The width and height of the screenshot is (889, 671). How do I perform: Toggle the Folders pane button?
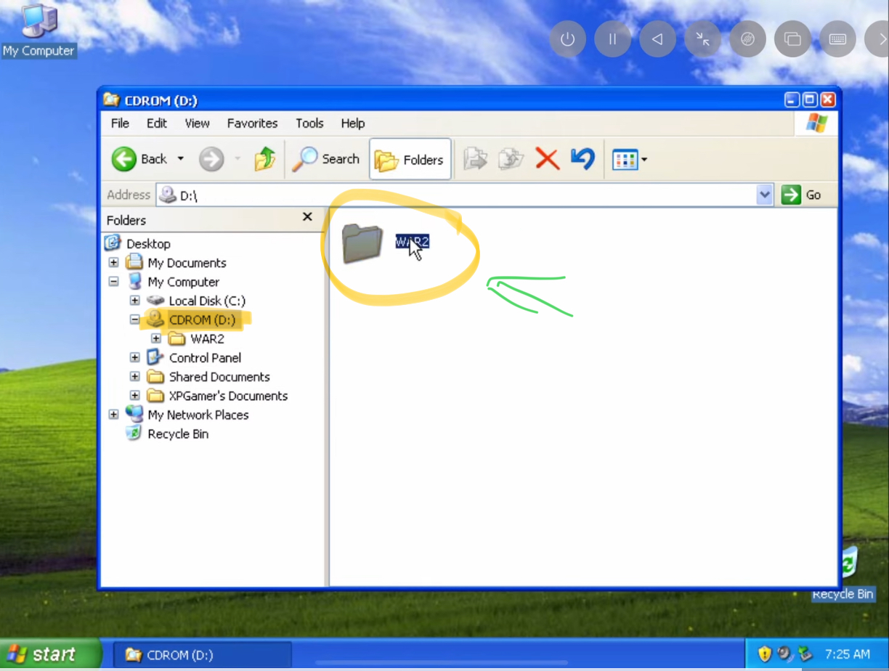[410, 159]
